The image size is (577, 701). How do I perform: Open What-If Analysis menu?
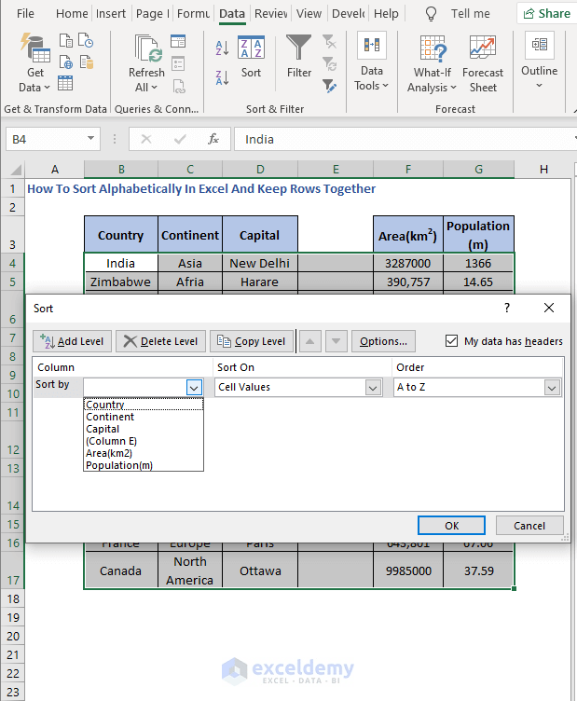tap(432, 64)
